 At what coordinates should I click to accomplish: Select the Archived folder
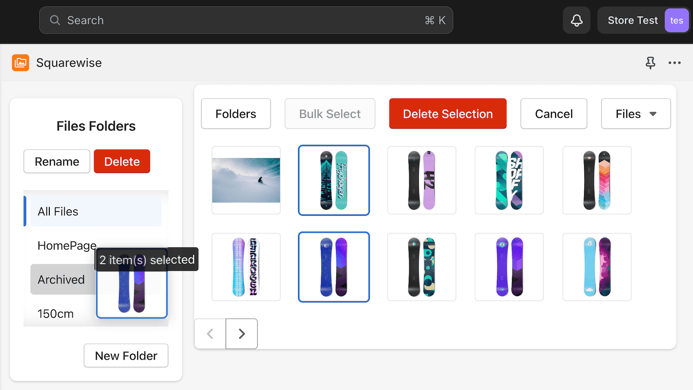tap(61, 279)
